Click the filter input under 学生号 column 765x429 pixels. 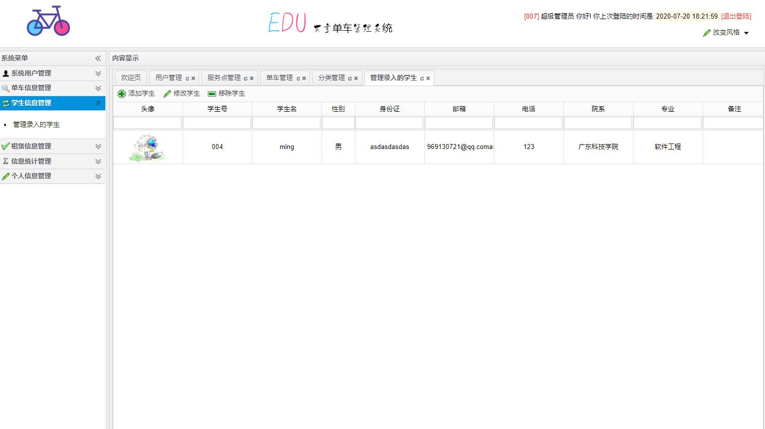coord(217,122)
